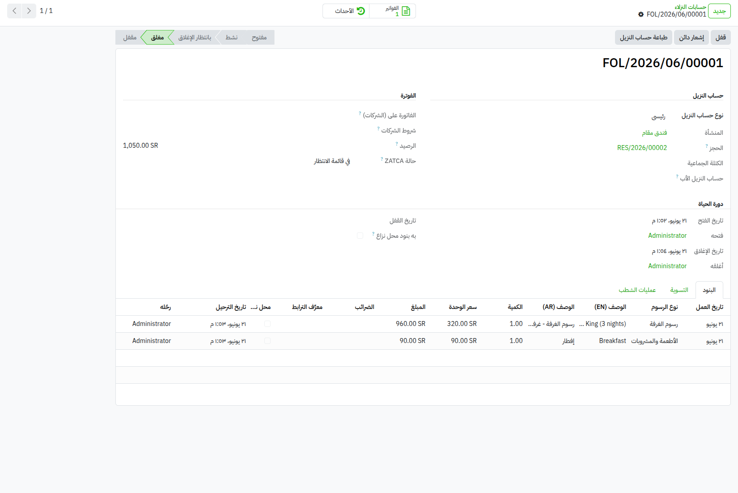The height and width of the screenshot is (493, 738).
Task: Open reservation link RES/2026/00002
Action: pos(642,148)
